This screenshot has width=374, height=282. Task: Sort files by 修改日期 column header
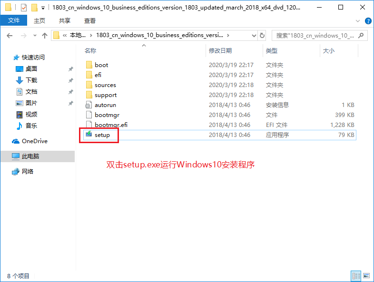(x=220, y=50)
